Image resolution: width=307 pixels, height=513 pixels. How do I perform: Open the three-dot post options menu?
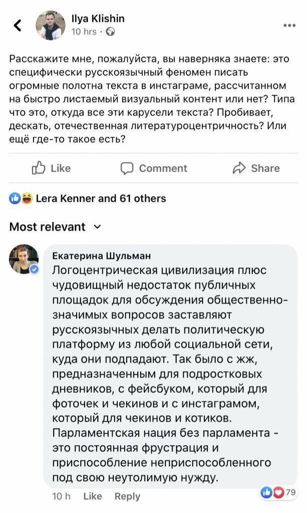(289, 25)
